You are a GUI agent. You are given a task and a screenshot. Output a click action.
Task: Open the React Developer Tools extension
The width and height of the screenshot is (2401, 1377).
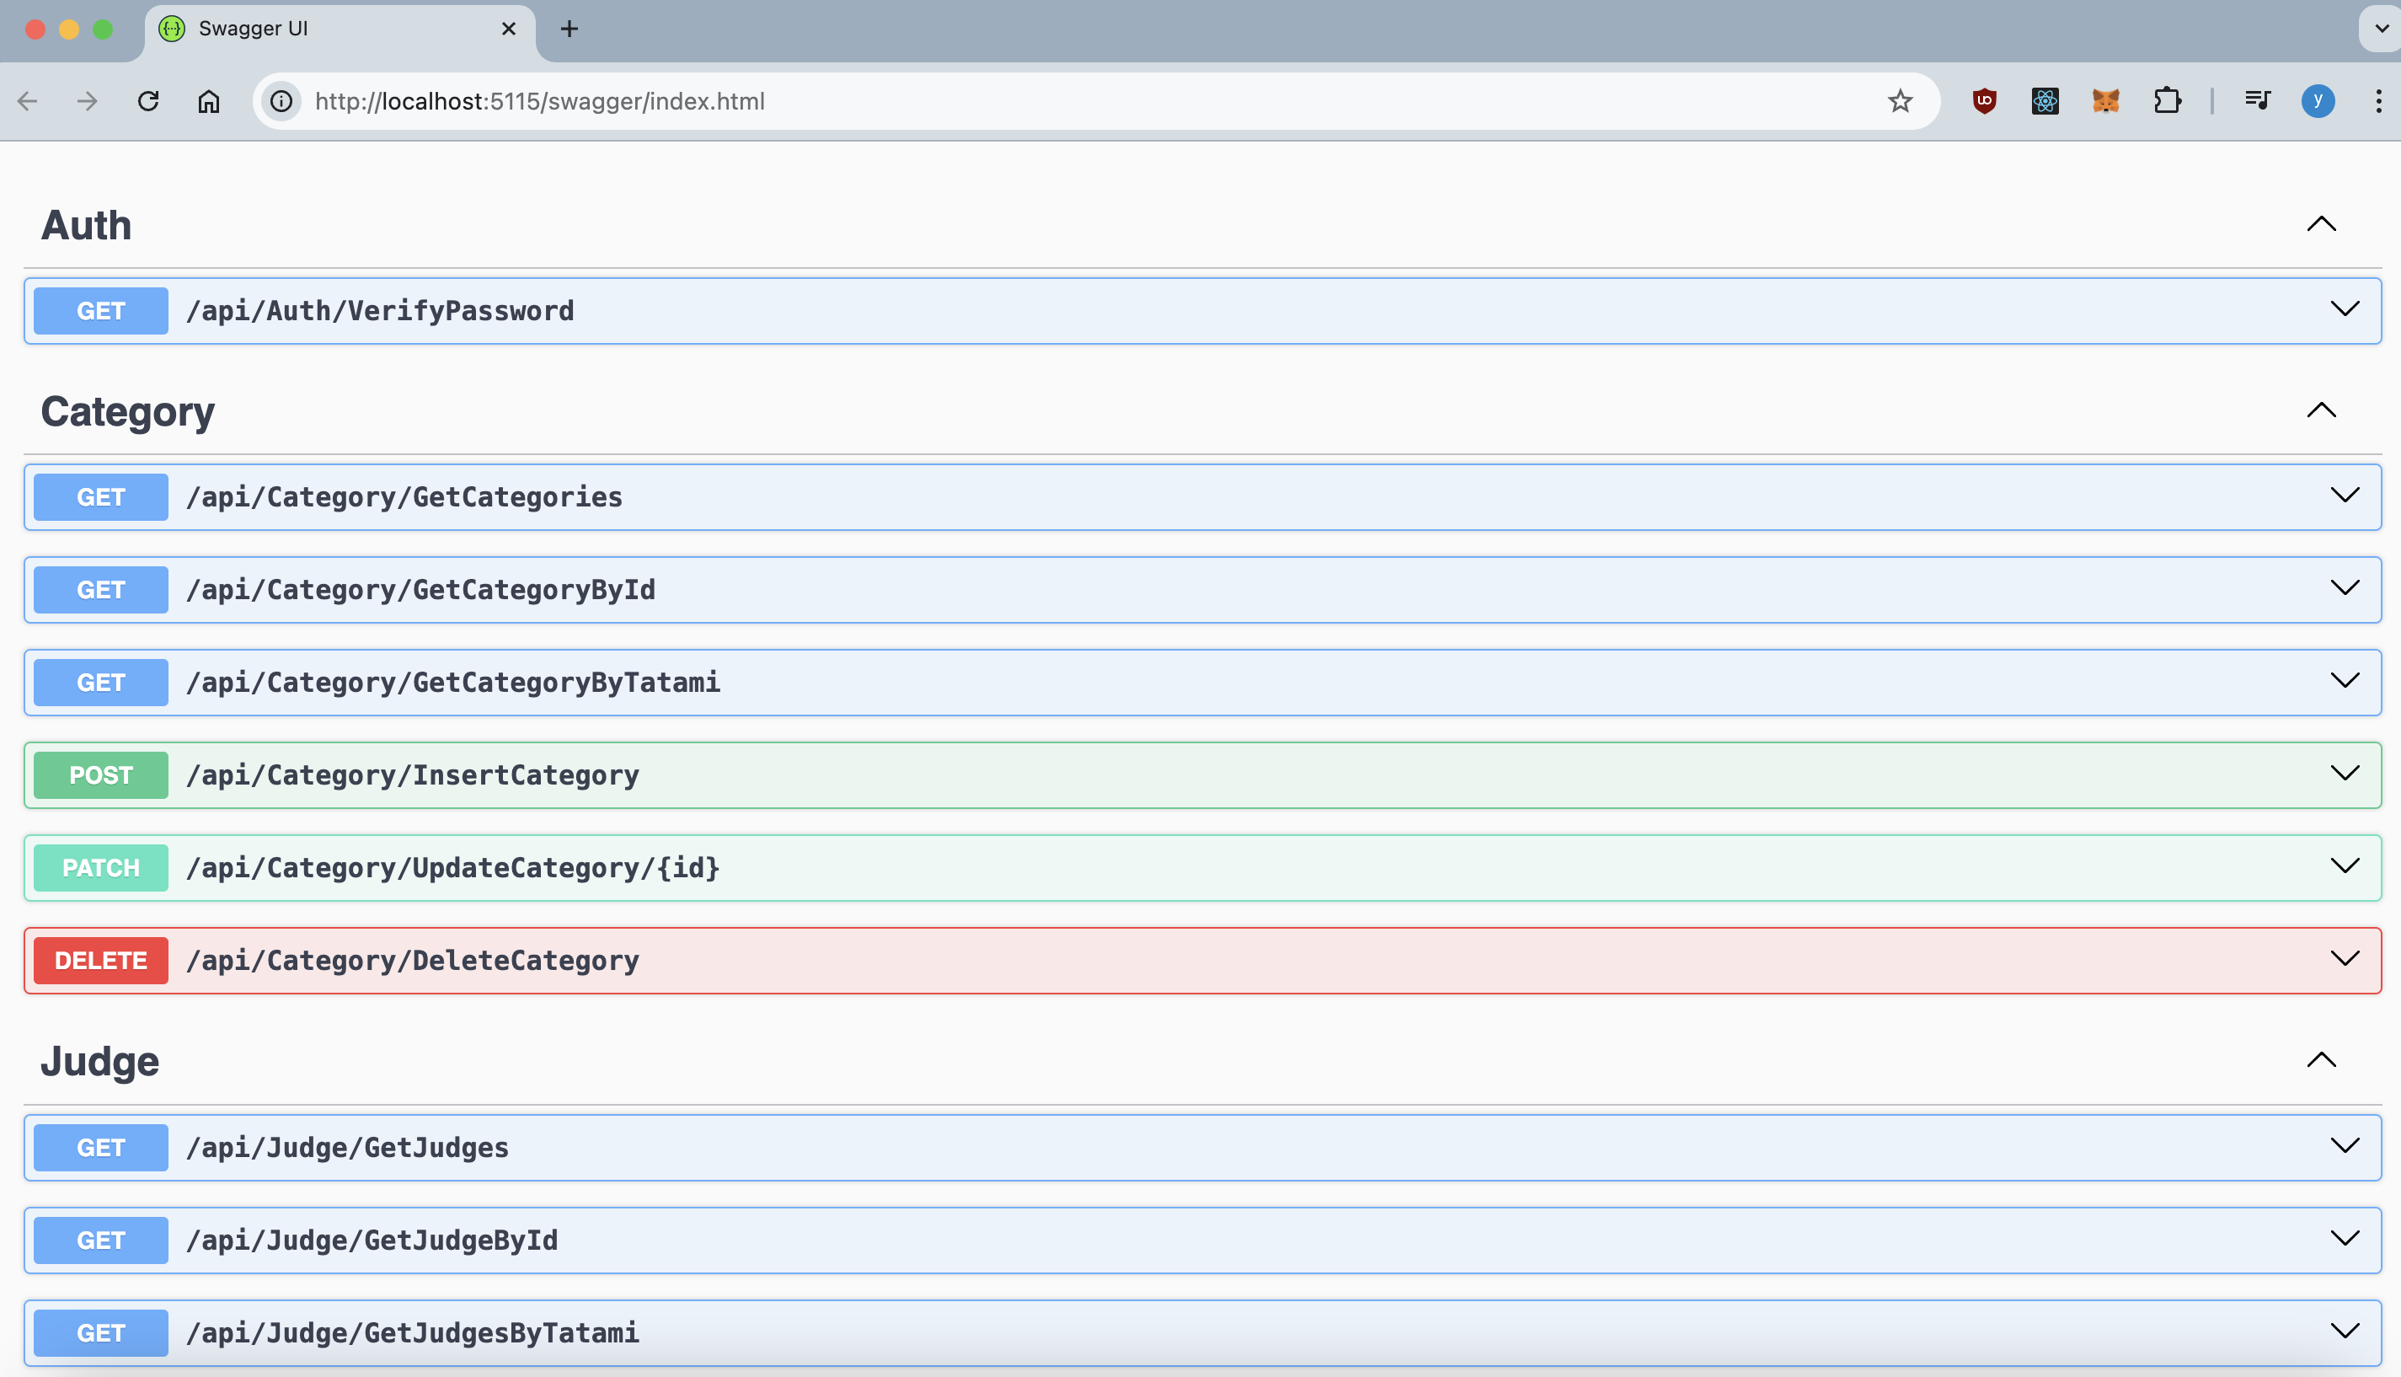point(2045,101)
